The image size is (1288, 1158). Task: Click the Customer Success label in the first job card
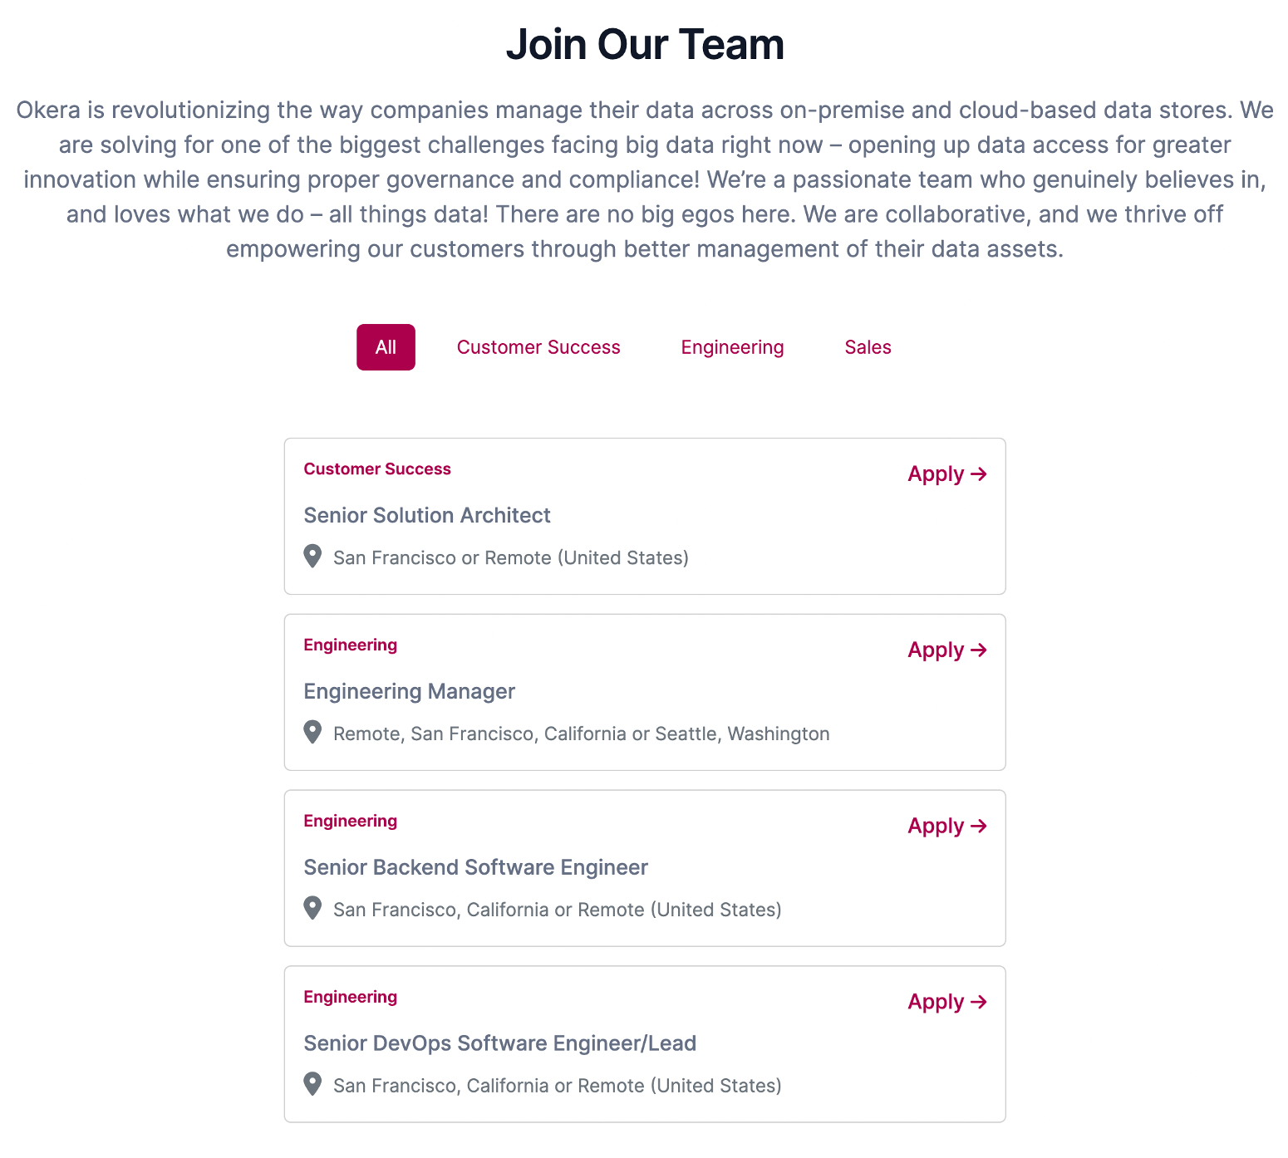[377, 469]
